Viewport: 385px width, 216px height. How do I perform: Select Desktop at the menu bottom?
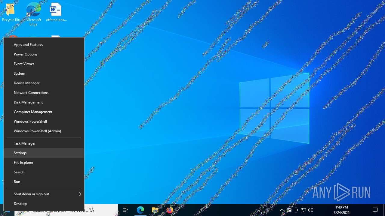coord(44,204)
